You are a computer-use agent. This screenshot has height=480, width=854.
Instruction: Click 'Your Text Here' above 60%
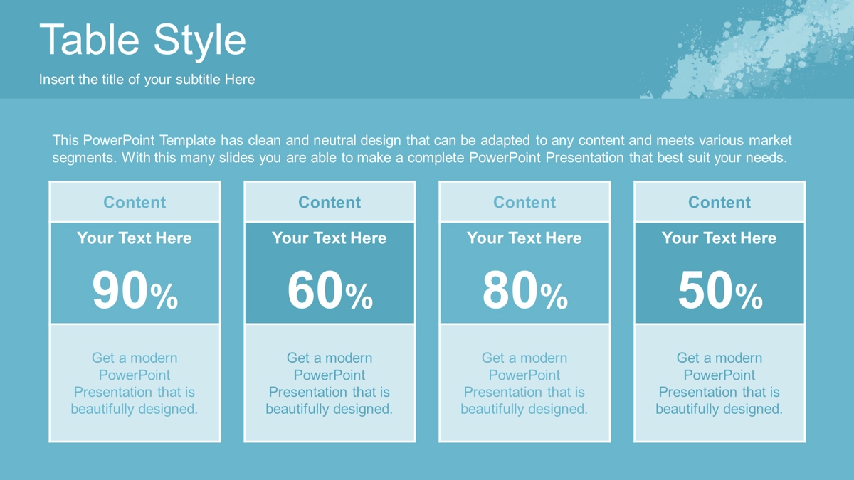click(x=330, y=238)
